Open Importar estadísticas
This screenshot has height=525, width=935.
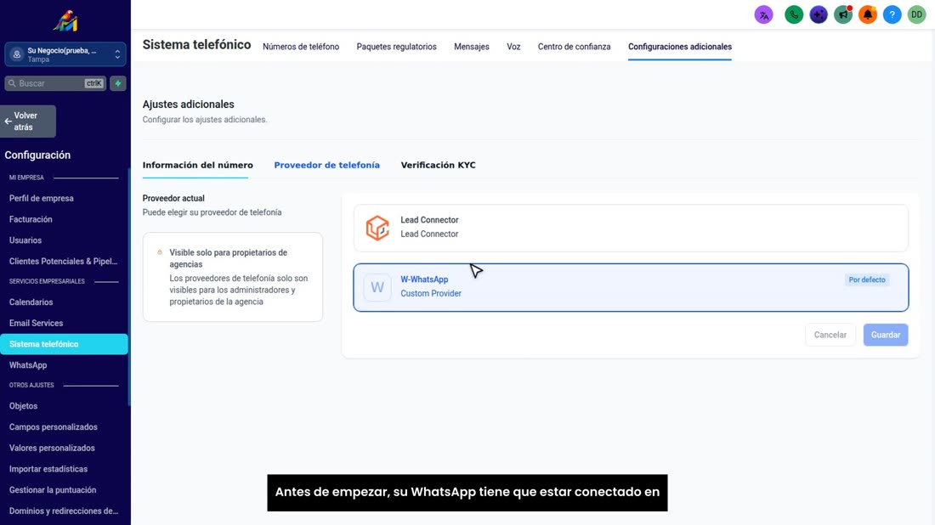pyautogui.click(x=48, y=469)
